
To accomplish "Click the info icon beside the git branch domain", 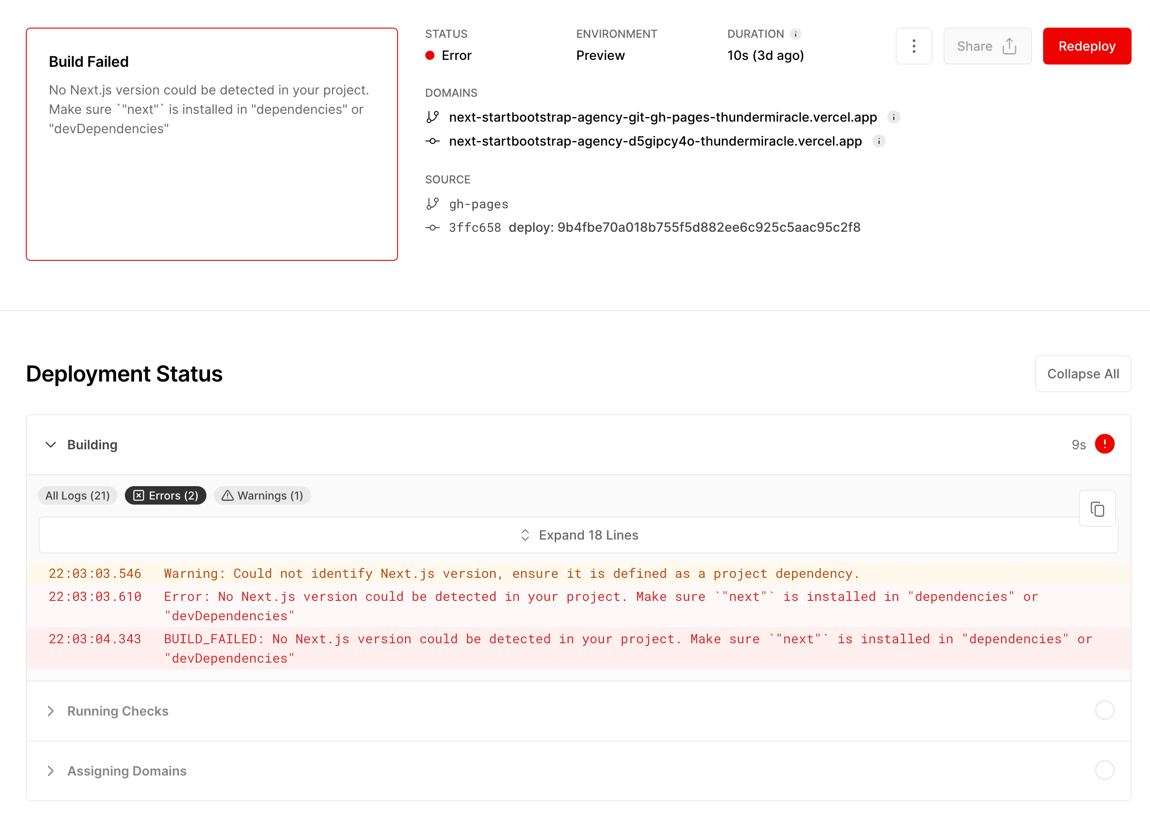I will pyautogui.click(x=895, y=117).
